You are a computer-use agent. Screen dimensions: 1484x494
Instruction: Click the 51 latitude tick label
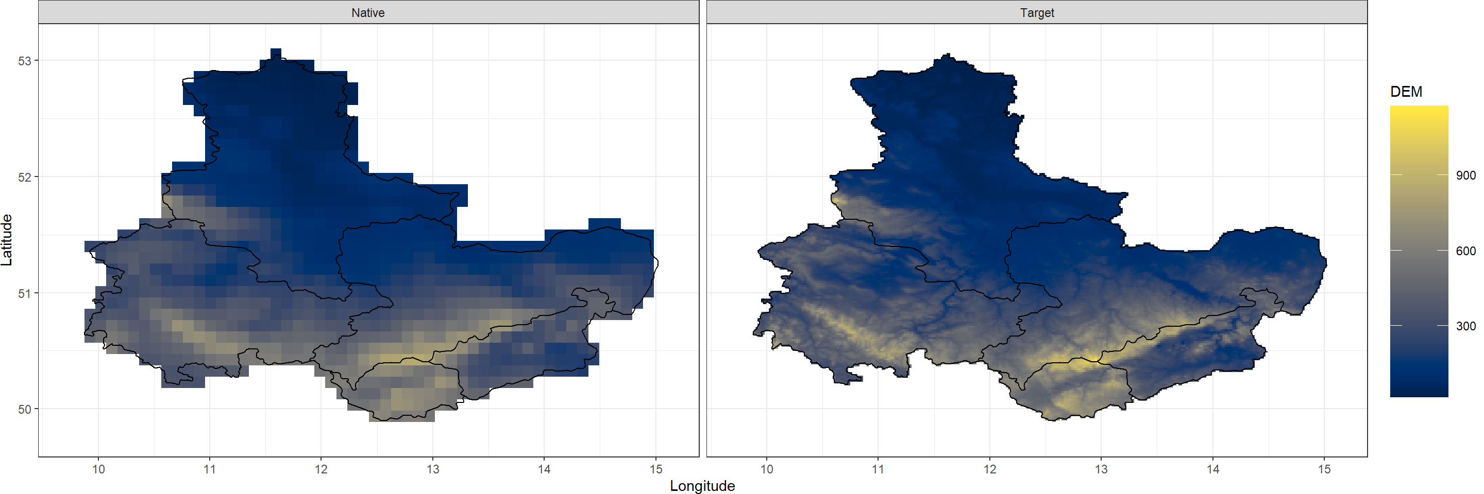pos(25,293)
